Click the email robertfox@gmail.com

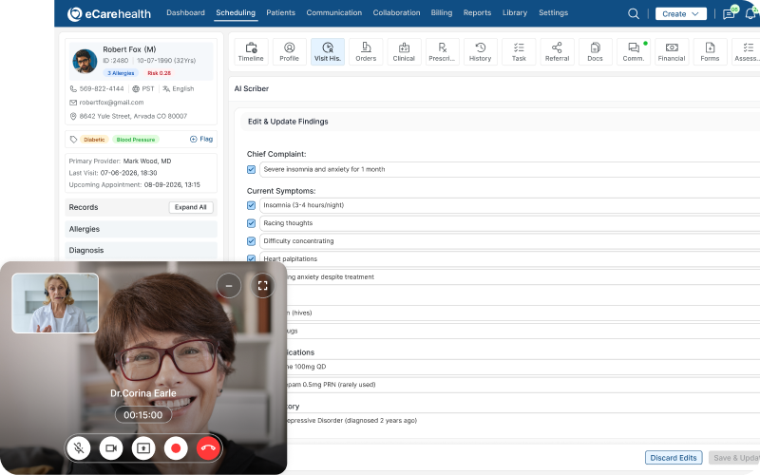pyautogui.click(x=111, y=103)
